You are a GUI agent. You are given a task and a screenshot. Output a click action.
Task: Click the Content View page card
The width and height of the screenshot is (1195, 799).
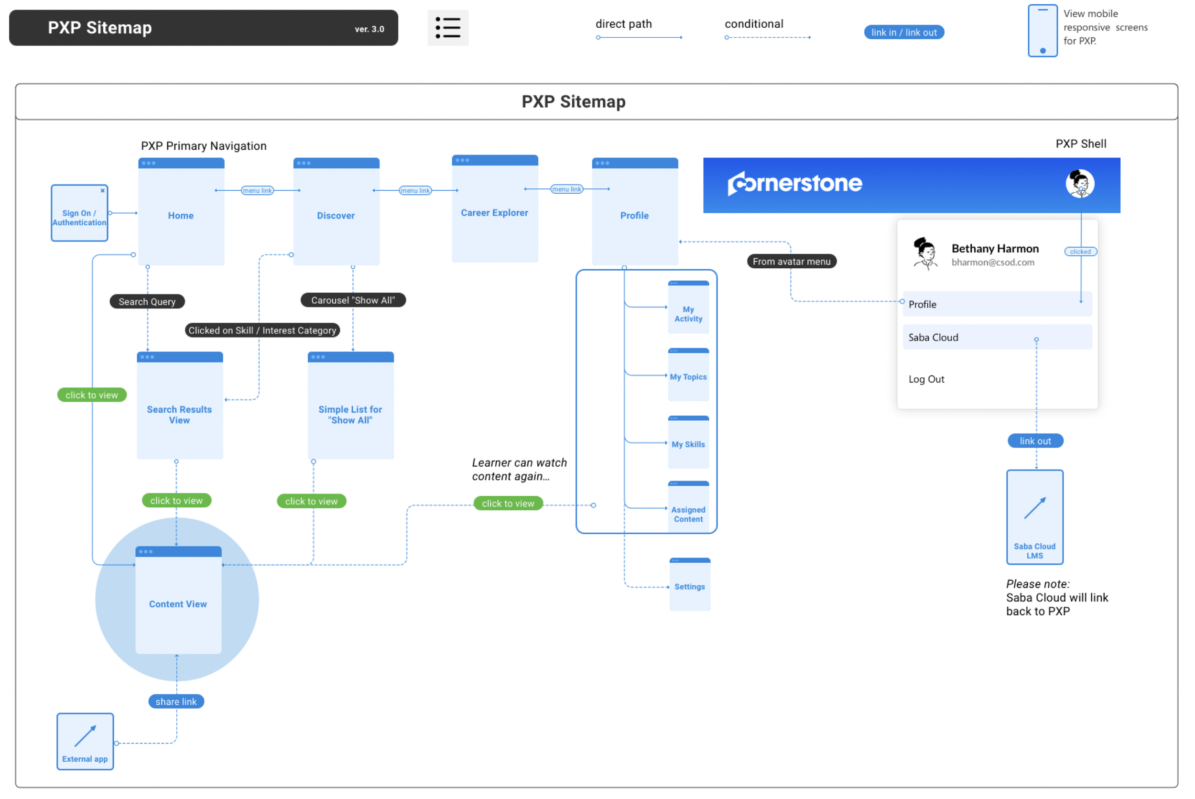pyautogui.click(x=178, y=603)
